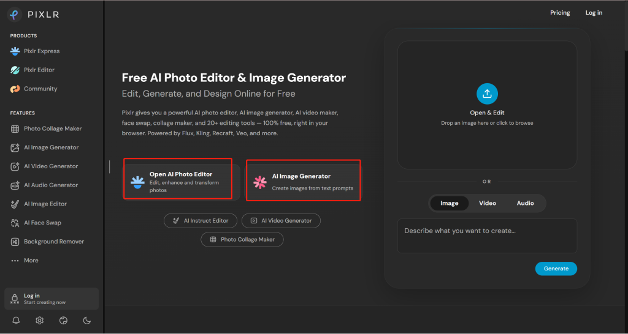
Task: Click the blue upload Open & Edit icon
Action: (487, 94)
